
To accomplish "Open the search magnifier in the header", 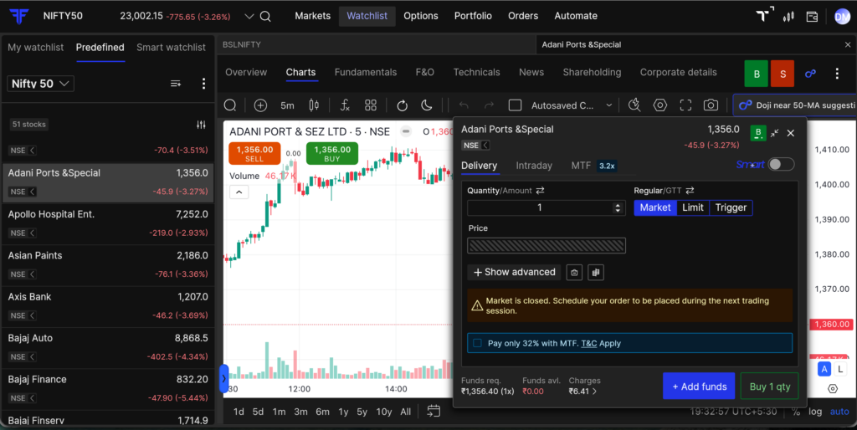I will pos(265,17).
